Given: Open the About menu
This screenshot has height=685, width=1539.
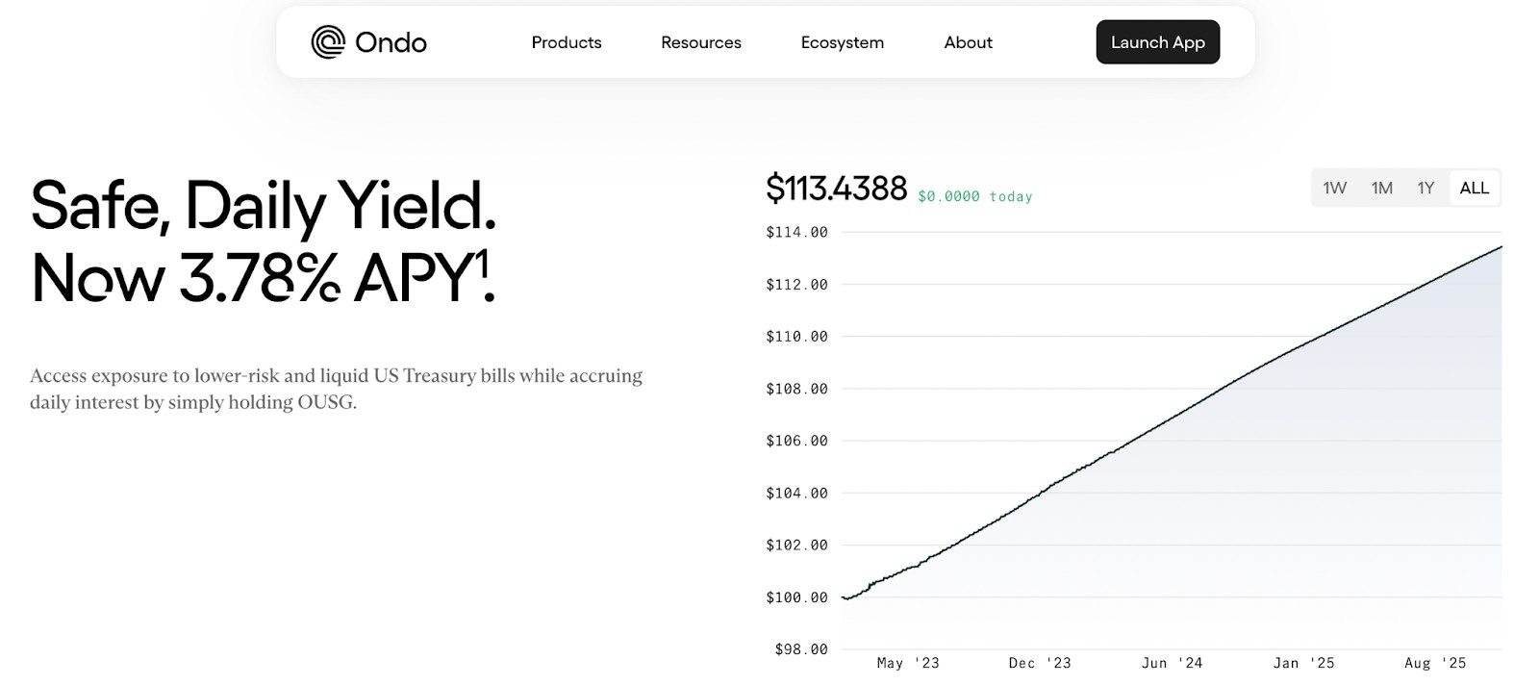Looking at the screenshot, I should [x=968, y=42].
